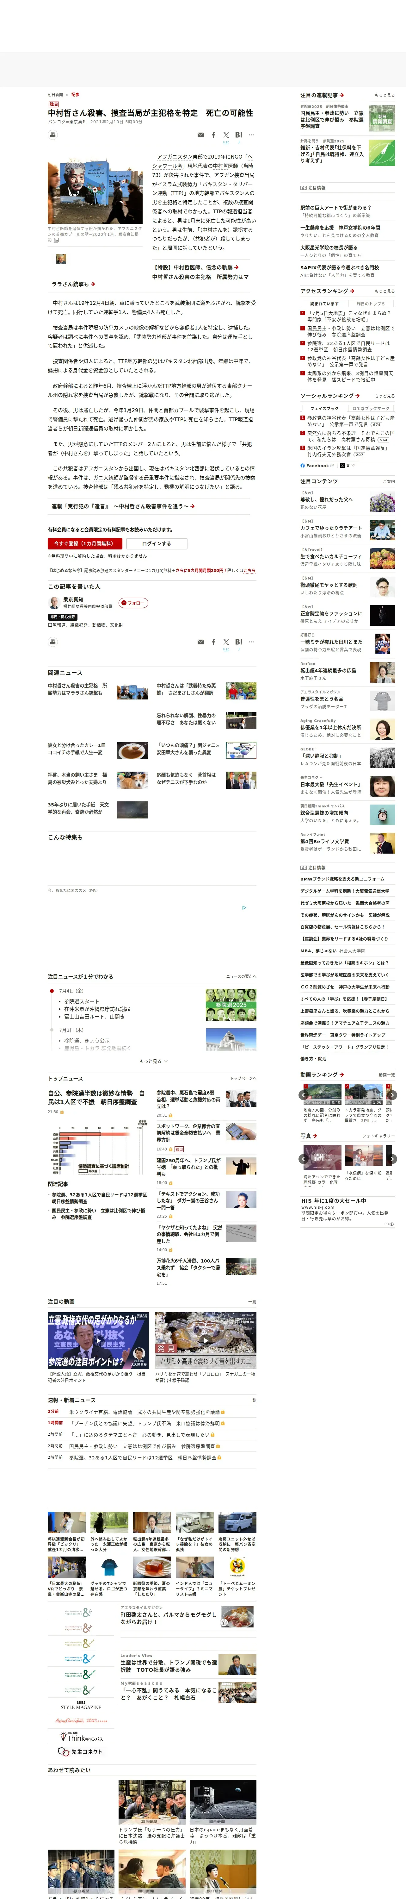The image size is (406, 1899).
Task: Open the 朝日新聞 breadcrumb link
Action: tap(55, 94)
